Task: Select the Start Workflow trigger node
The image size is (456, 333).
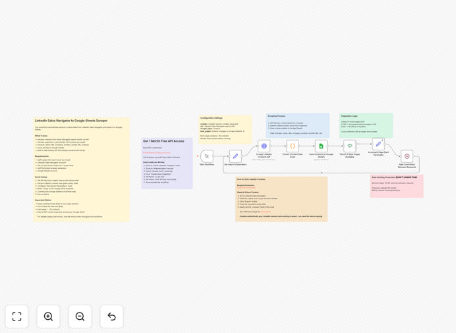Action: click(x=207, y=156)
